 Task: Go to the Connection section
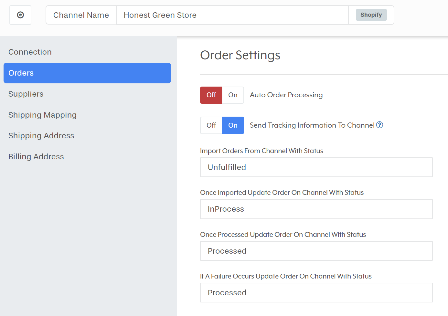click(x=30, y=52)
